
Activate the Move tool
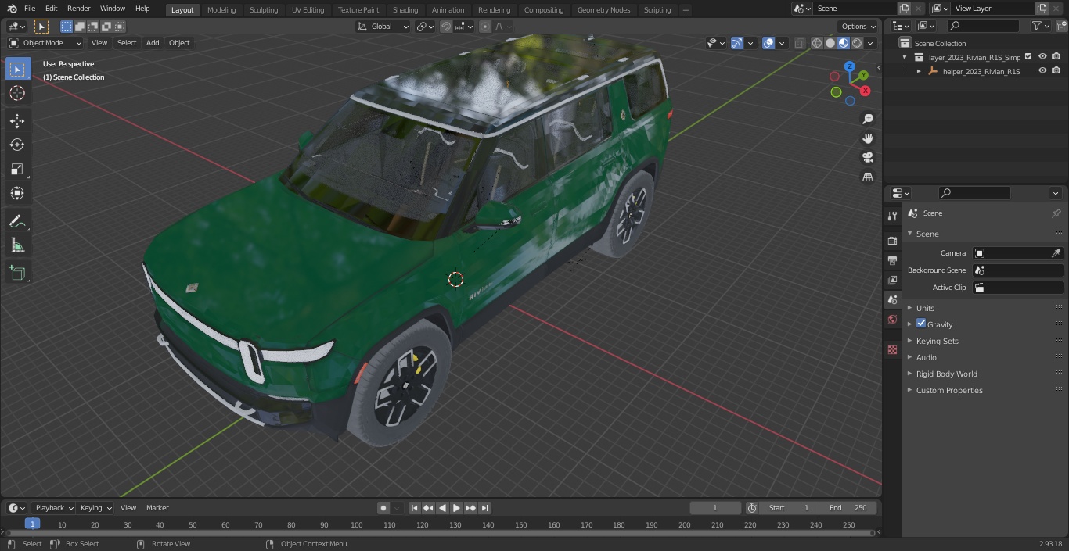[x=17, y=120]
